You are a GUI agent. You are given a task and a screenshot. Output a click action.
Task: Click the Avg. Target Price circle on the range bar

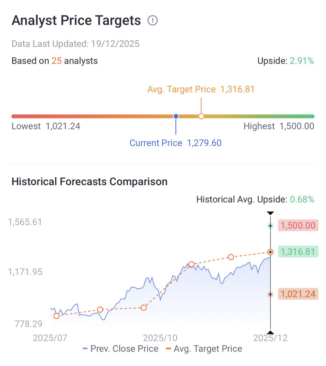point(201,116)
